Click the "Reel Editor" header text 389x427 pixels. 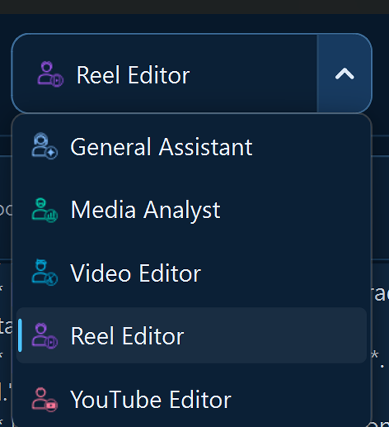click(133, 75)
